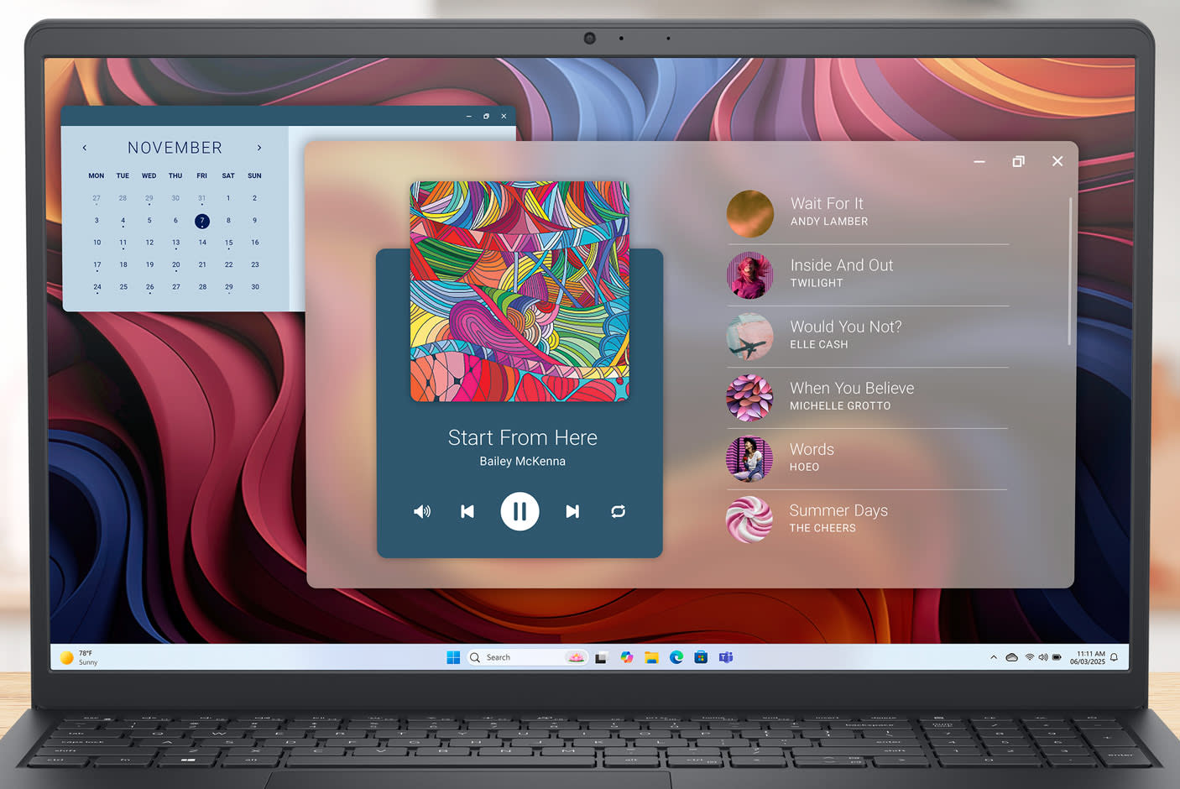
Task: Play Wait For It by Andy Lamber
Action: 828,212
